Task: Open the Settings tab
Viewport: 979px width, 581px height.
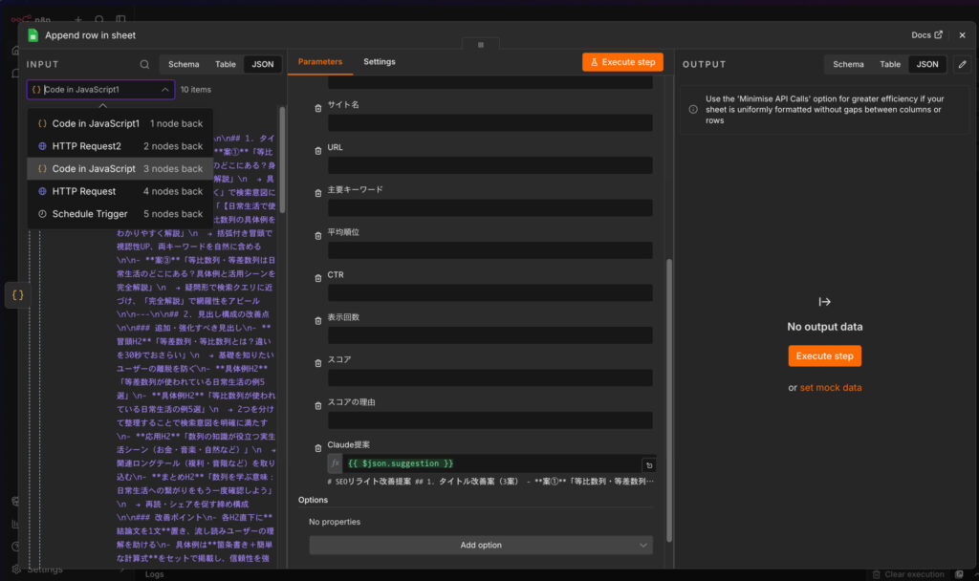Action: coord(379,62)
